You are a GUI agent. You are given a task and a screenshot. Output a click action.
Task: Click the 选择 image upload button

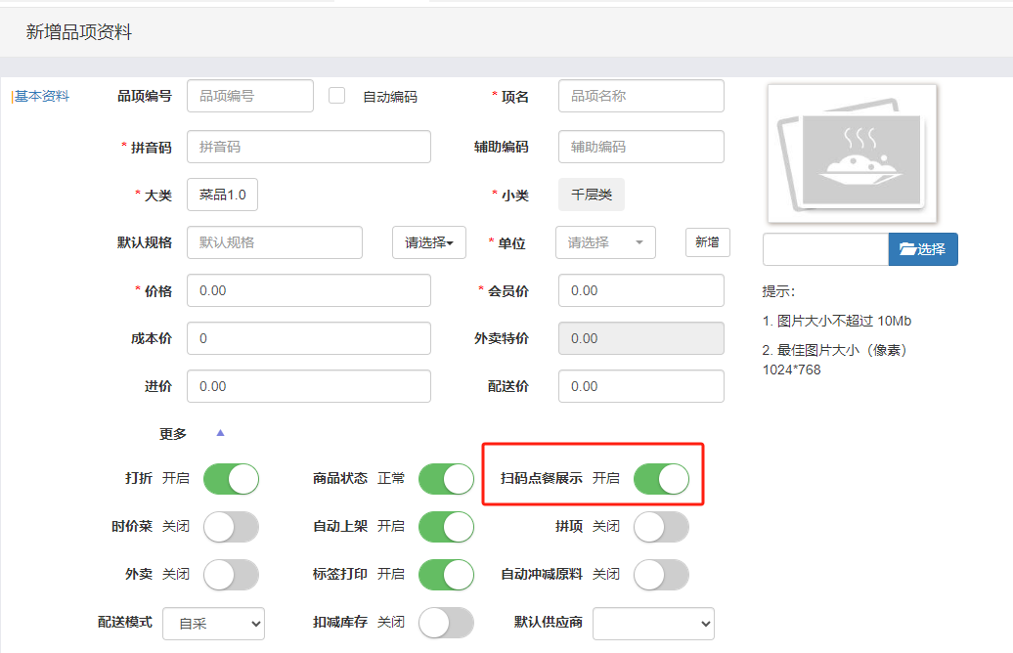(923, 249)
